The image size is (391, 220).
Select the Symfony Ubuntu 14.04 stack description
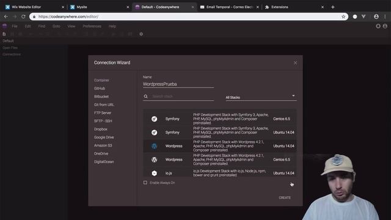pyautogui.click(x=231, y=133)
